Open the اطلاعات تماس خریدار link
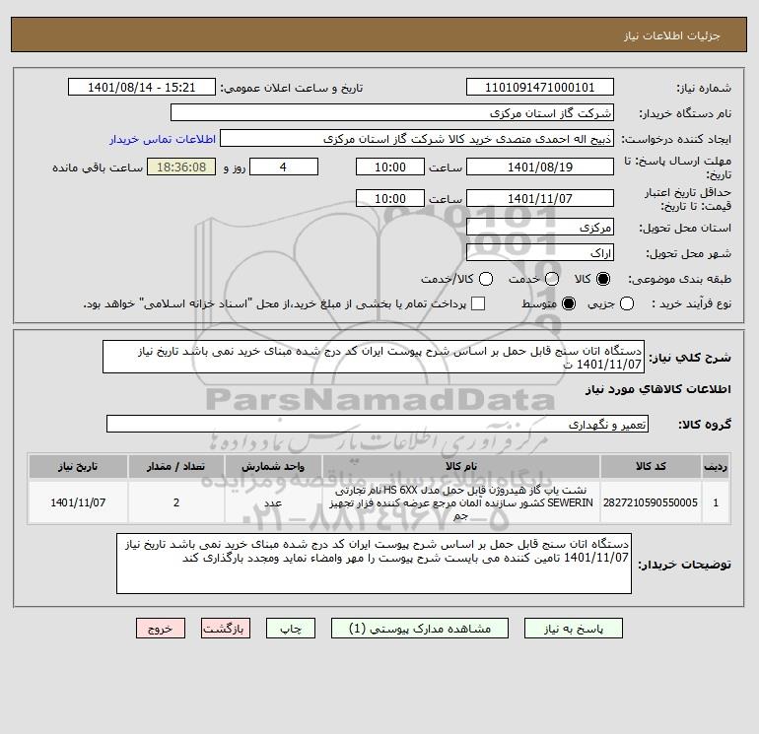 coord(163,139)
